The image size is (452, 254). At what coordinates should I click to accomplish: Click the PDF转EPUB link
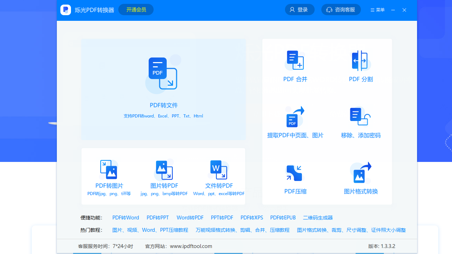(x=283, y=218)
